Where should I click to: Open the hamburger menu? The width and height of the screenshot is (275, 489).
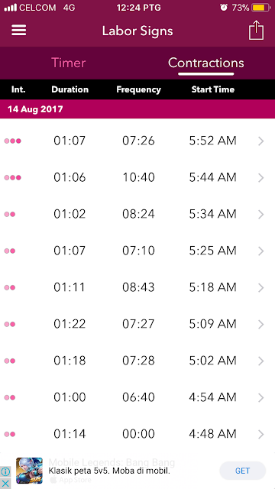coord(19,31)
